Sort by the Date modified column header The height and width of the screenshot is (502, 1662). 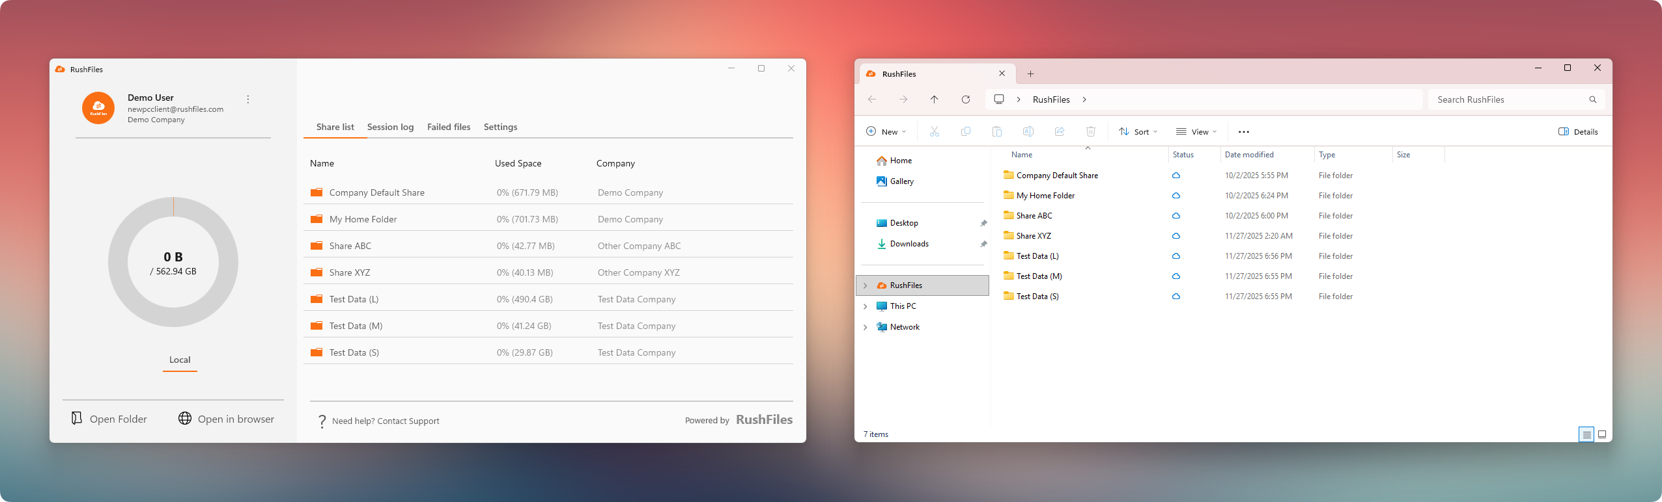(x=1249, y=155)
